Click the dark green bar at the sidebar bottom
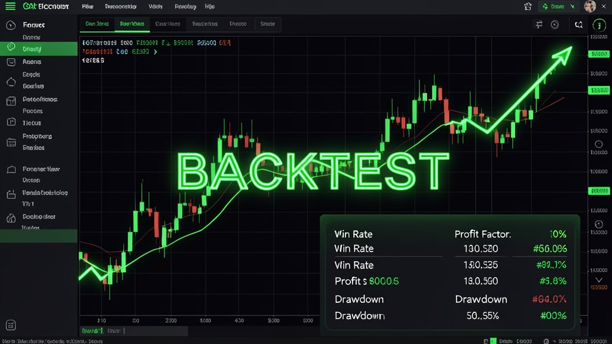 tap(39, 236)
